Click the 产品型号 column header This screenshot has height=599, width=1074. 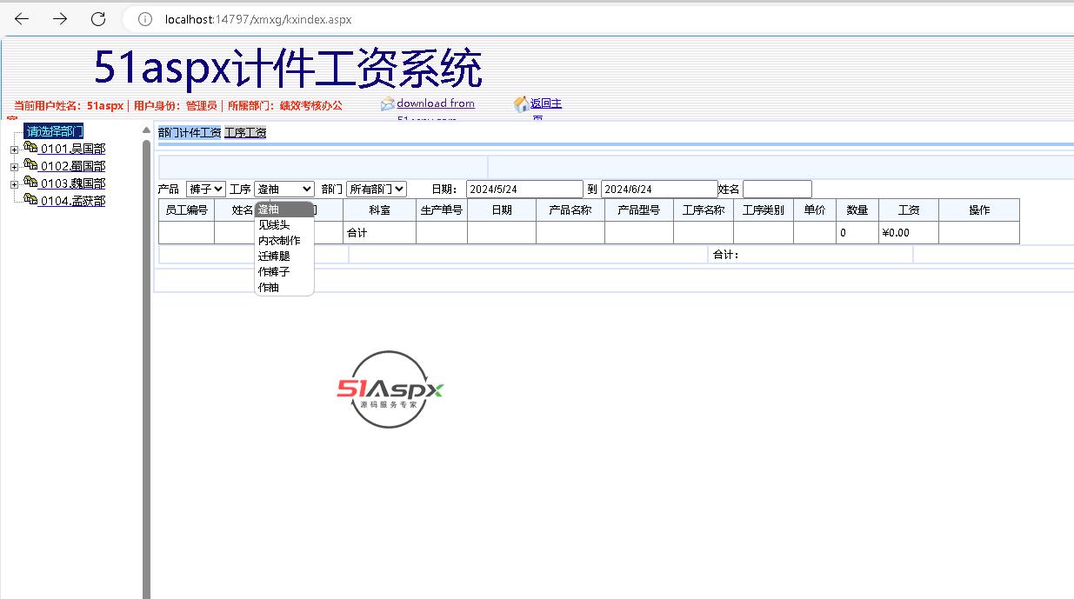[x=639, y=210]
